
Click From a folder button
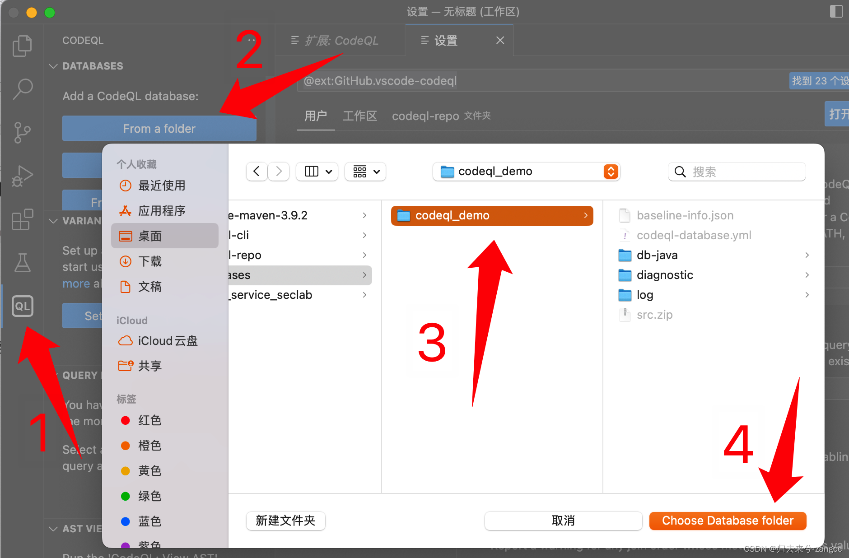tap(159, 129)
